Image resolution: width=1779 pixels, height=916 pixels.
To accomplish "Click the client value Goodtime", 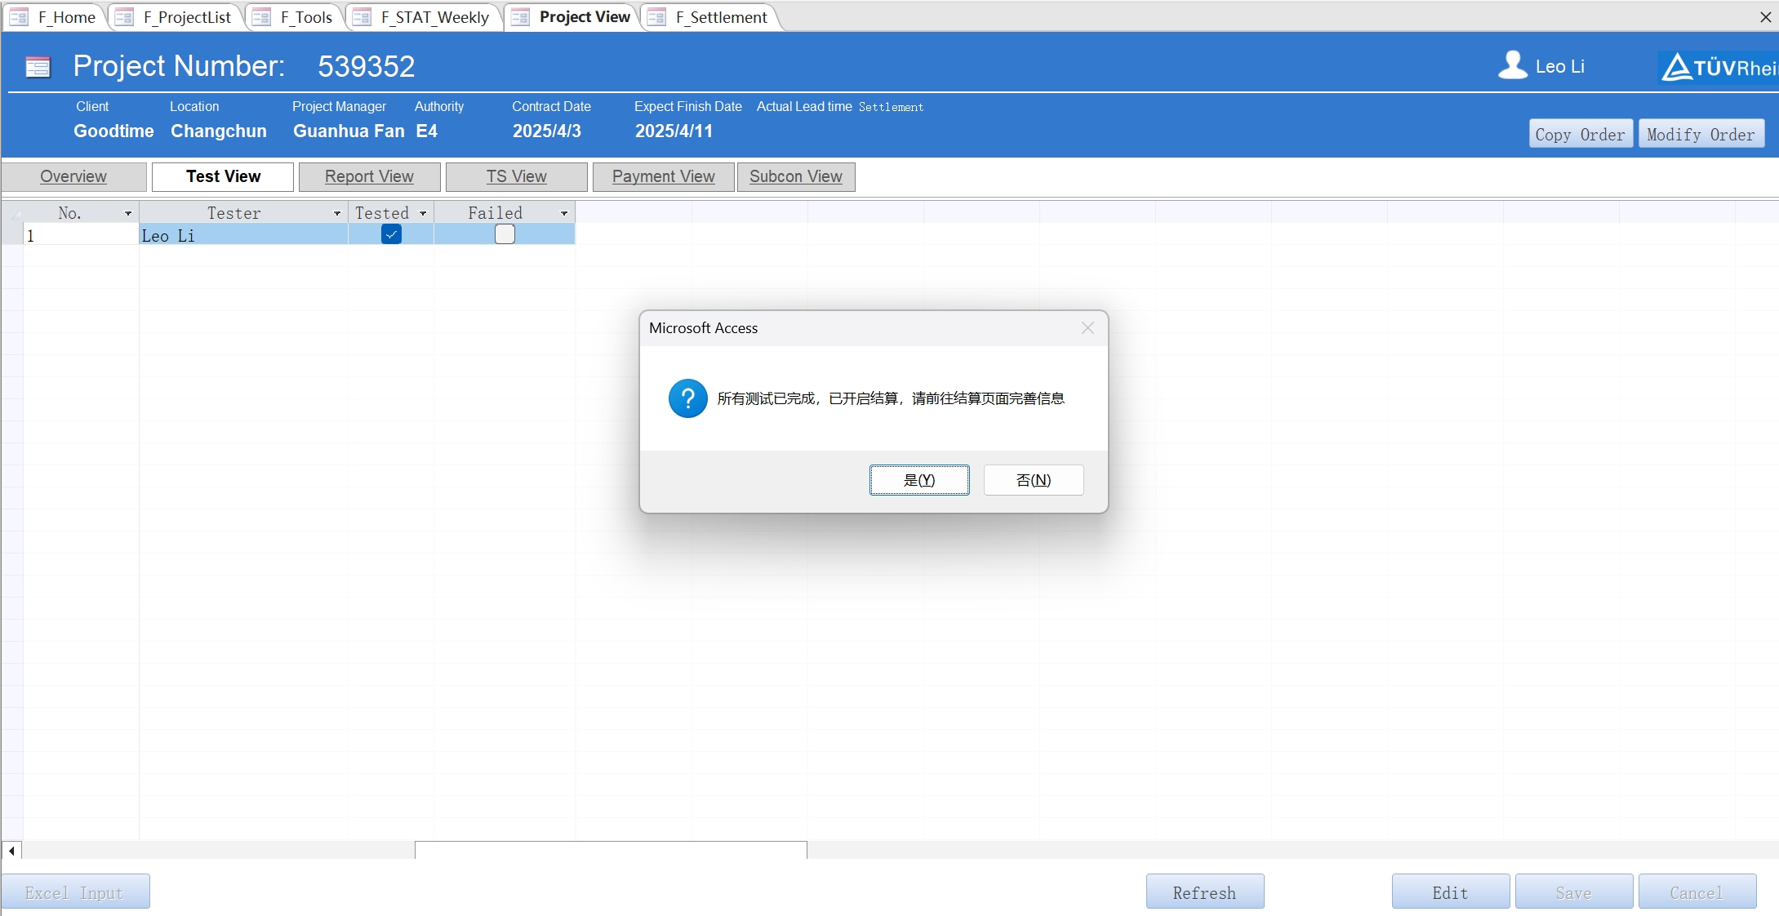I will pos(113,131).
